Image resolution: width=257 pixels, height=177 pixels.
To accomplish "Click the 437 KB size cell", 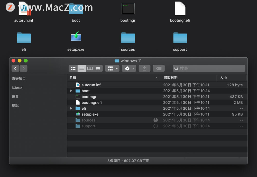I will coord(236,97).
